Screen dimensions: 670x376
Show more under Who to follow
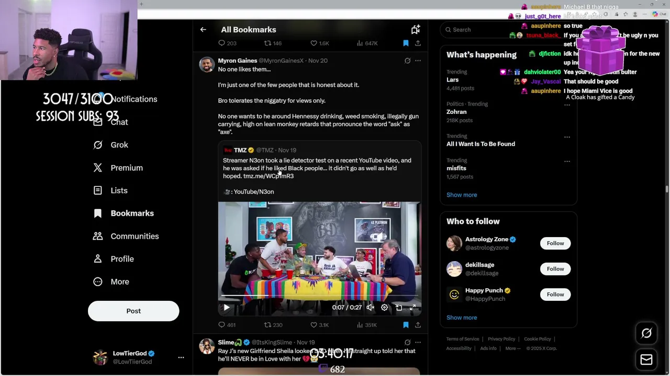pyautogui.click(x=462, y=318)
